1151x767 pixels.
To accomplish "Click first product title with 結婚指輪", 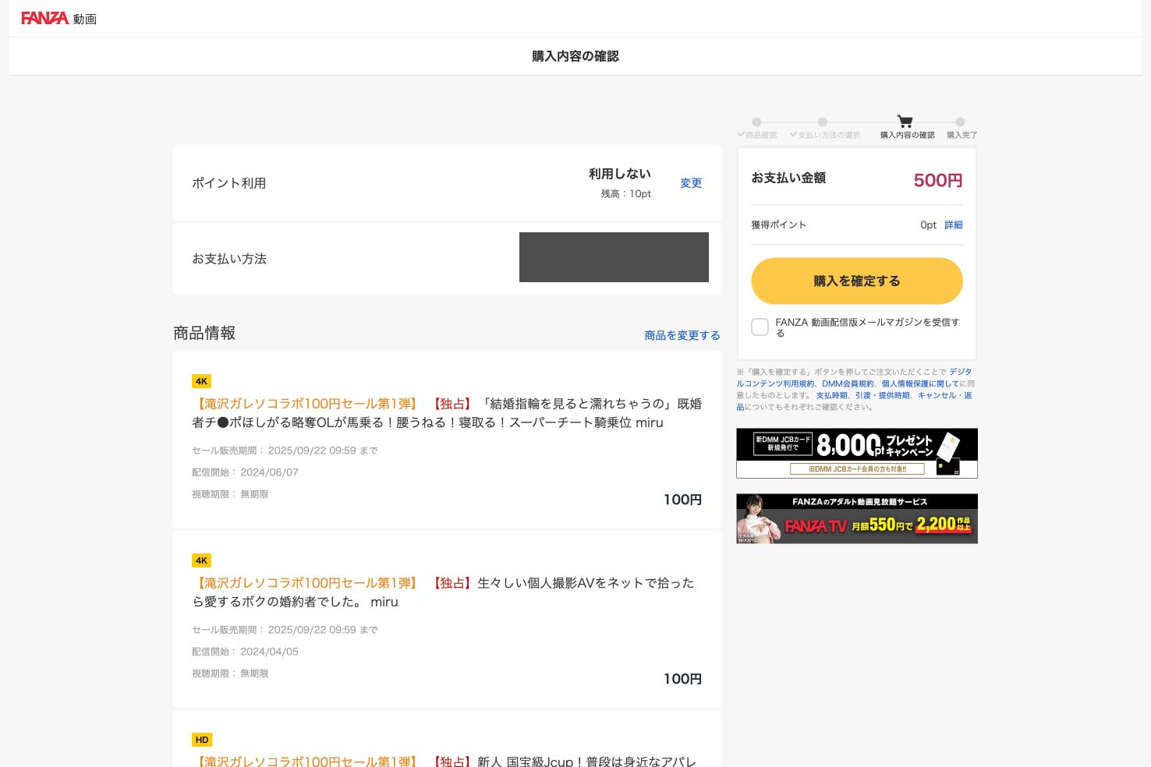I will pyautogui.click(x=447, y=413).
